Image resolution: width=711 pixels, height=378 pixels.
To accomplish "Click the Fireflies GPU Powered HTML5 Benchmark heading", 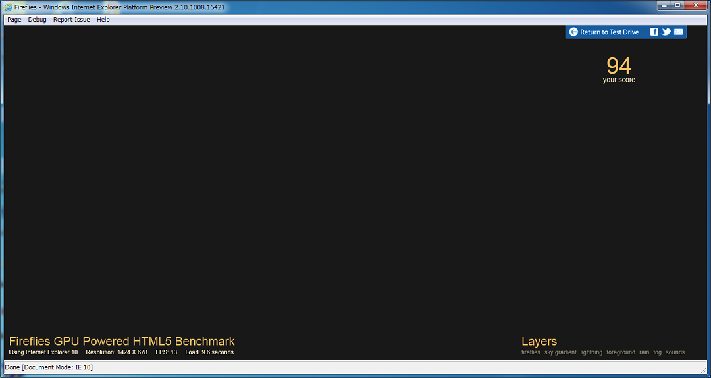I will 122,341.
